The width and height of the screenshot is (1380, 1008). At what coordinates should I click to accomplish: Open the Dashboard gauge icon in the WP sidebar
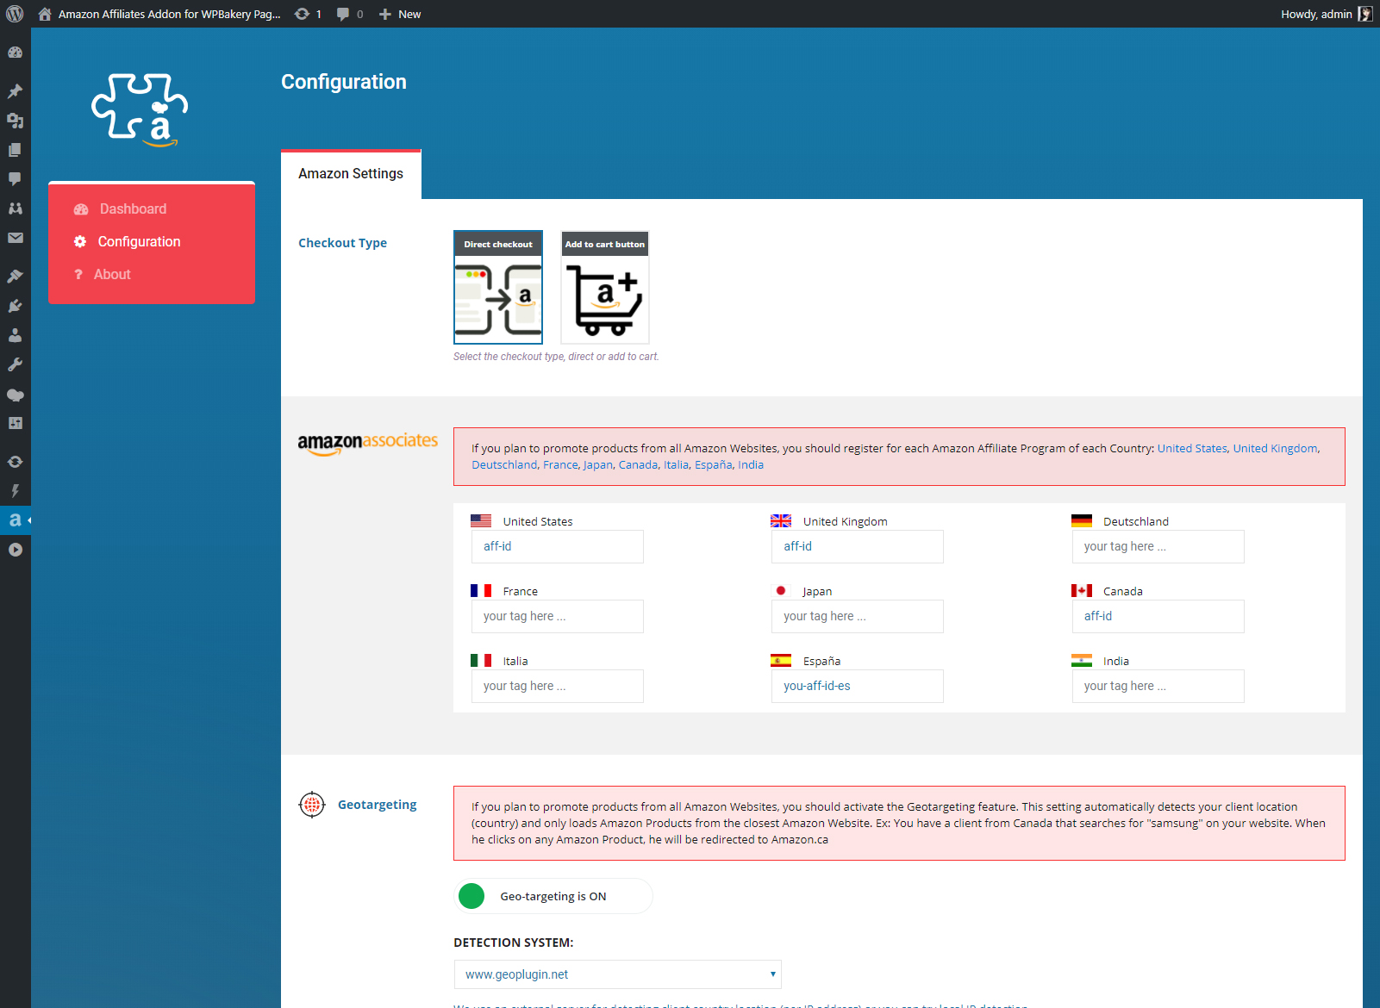[15, 53]
